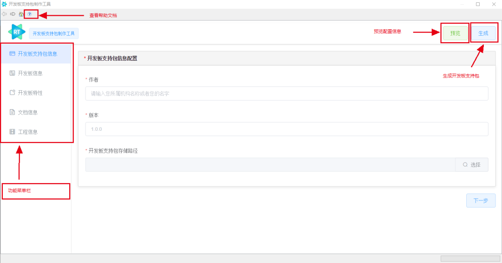
Task: Click the 生成 generate button
Action: coord(483,33)
